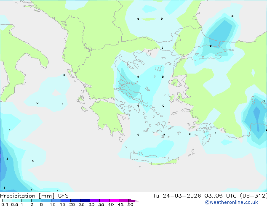Click the 20–25 mm legend color swatch
The width and height of the screenshot is (267, 206).
75,201
